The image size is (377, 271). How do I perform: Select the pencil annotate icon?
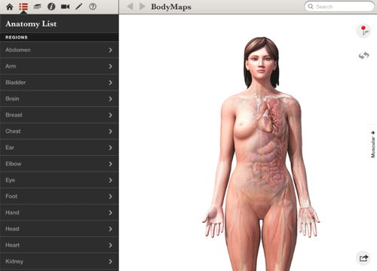point(79,7)
